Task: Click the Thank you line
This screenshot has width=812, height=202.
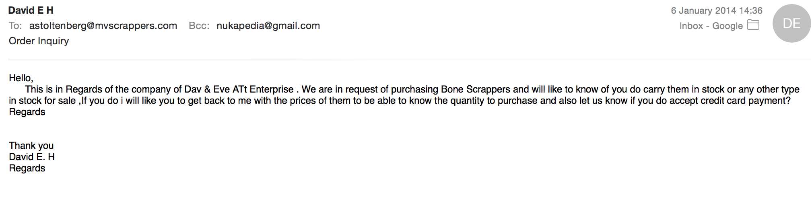Action: tap(31, 146)
